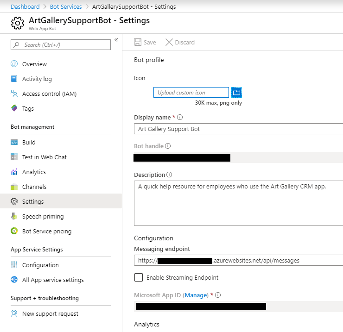This screenshot has width=343, height=332.
Task: Open the Analytics menu label in sidebar
Action: click(34, 172)
